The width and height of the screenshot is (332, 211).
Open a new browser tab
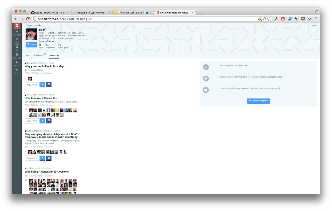coord(200,13)
